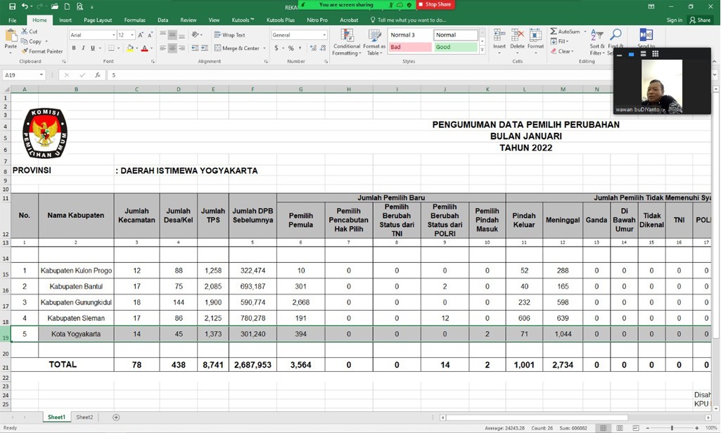Open the font name dropdown showing Arial
This screenshot has width=721, height=433.
[x=113, y=35]
